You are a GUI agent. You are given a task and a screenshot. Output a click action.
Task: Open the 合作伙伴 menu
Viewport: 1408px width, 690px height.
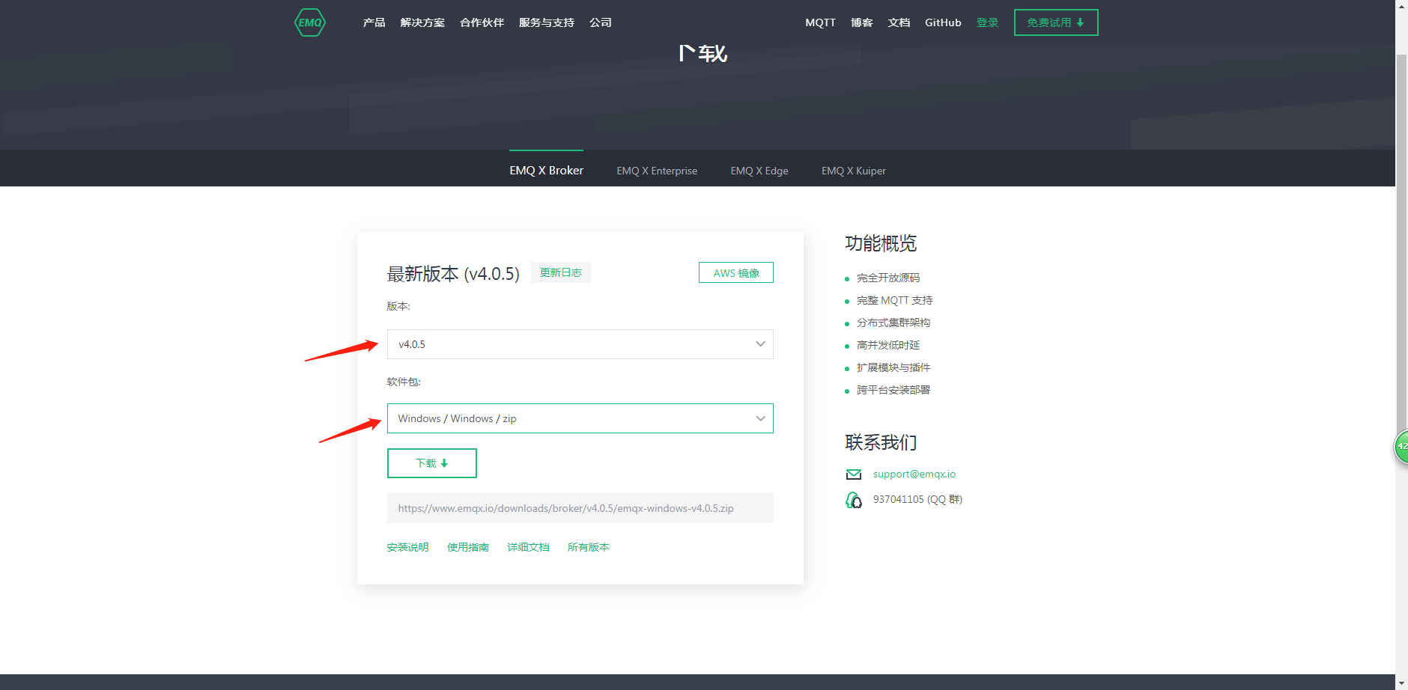(x=482, y=22)
